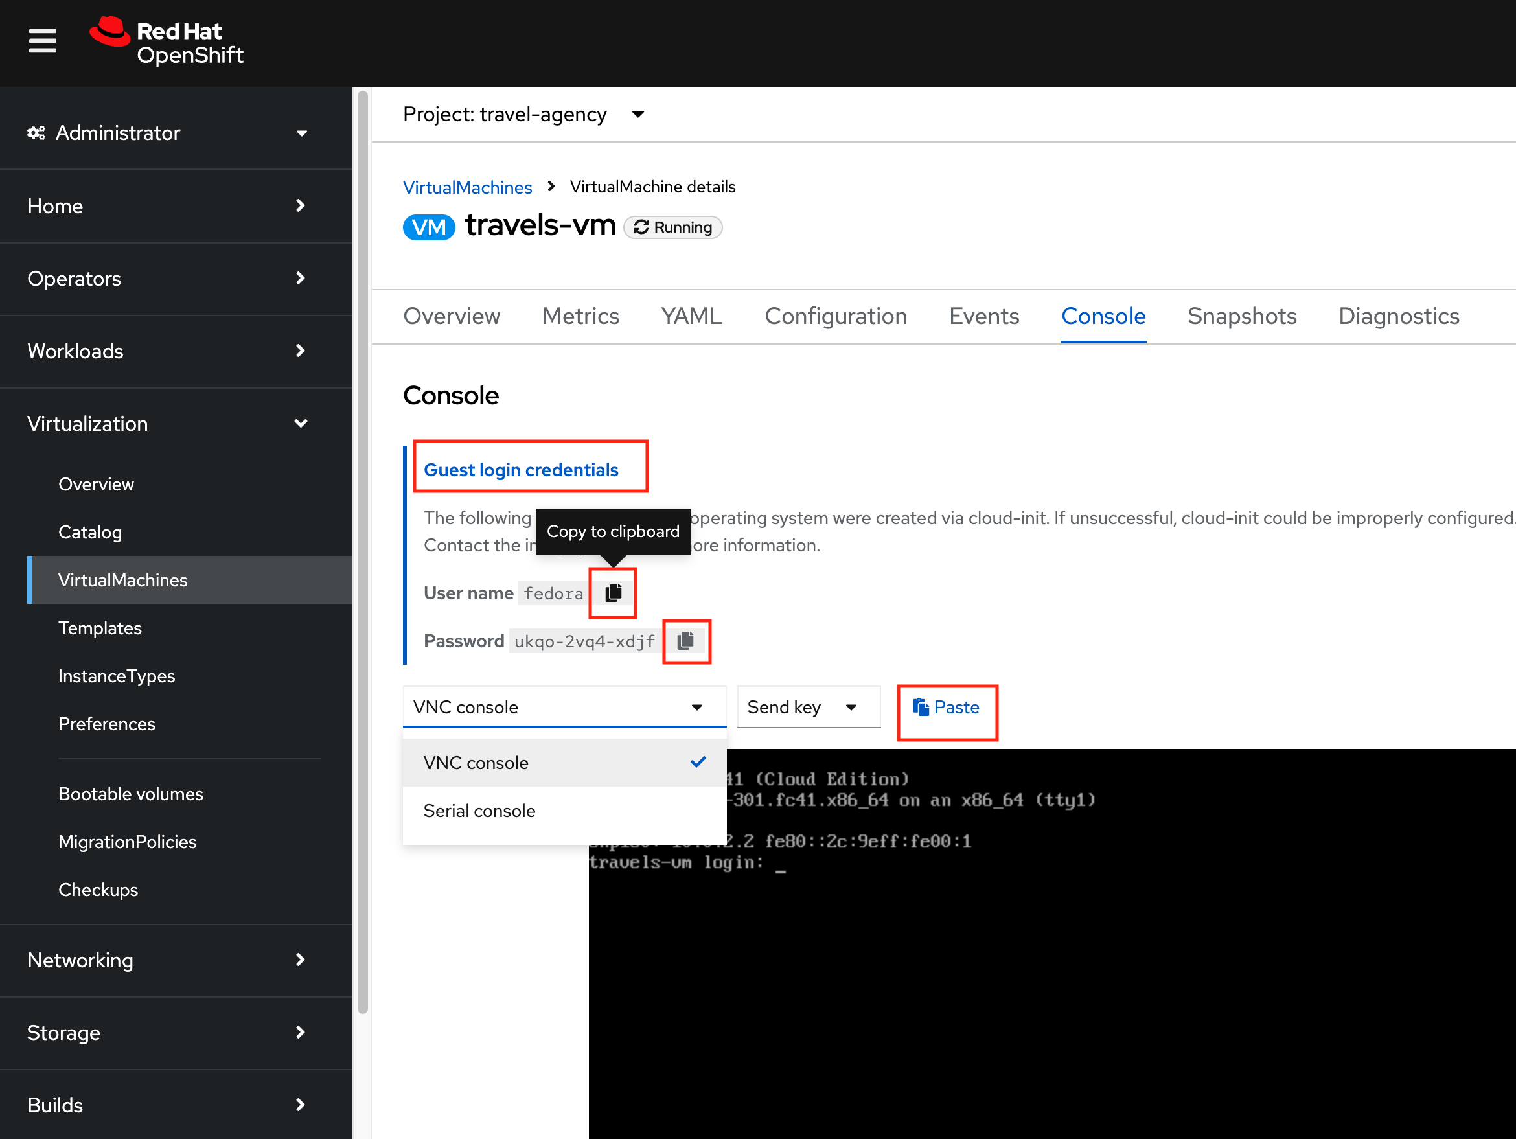Open the hamburger navigation menu

(43, 41)
